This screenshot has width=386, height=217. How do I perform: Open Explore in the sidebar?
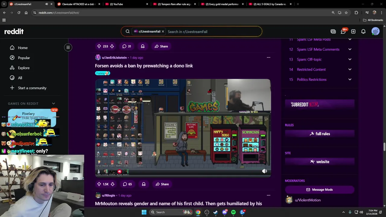tap(24, 68)
